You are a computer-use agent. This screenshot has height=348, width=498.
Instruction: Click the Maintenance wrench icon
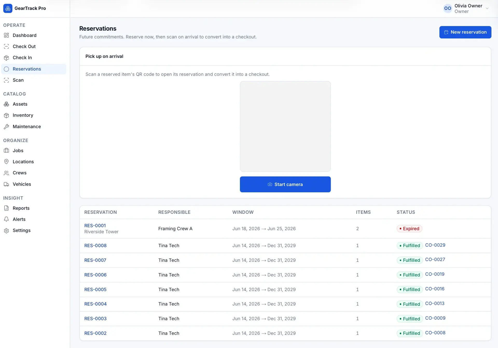6,127
